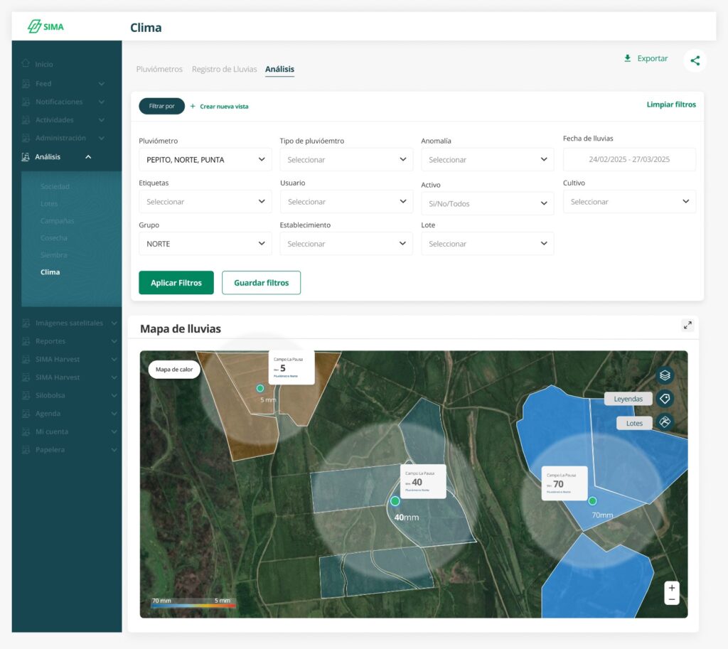Open the Activo Si/No/Todos dropdown
The height and width of the screenshot is (649, 728).
pos(487,203)
